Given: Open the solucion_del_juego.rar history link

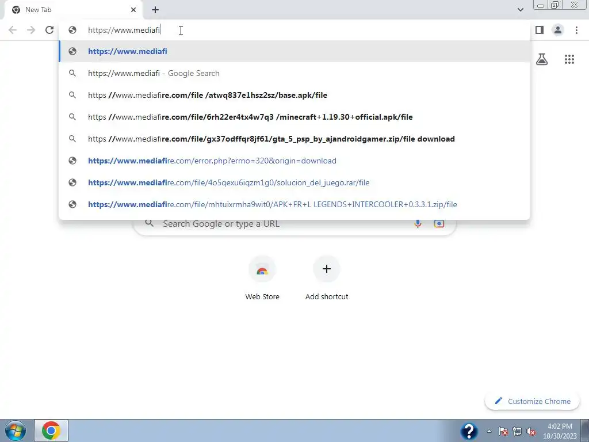Looking at the screenshot, I should click(294, 182).
